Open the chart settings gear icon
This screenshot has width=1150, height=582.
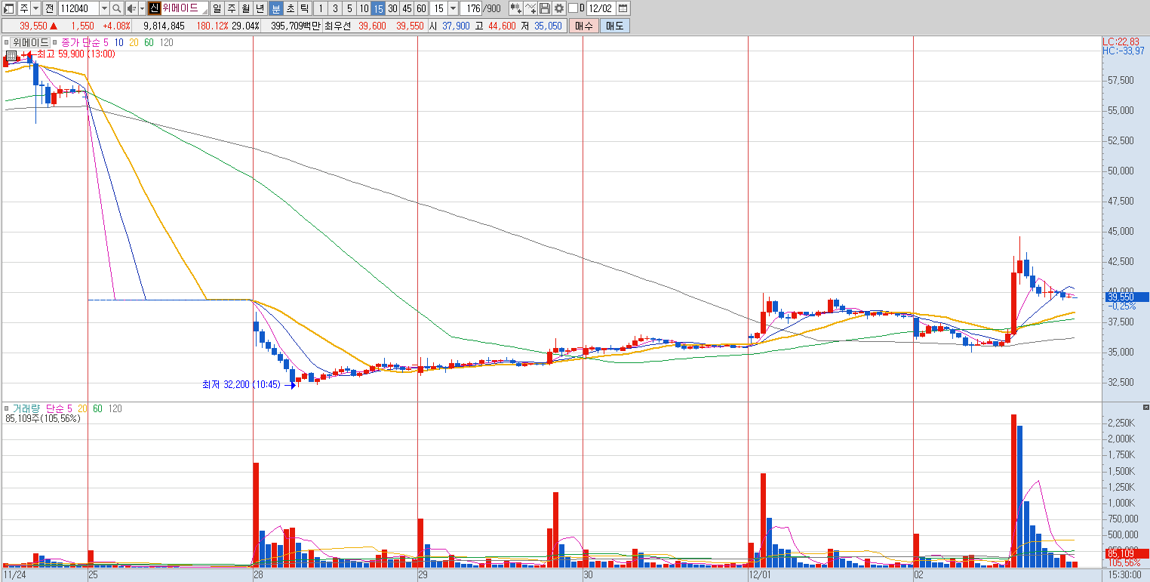559,8
